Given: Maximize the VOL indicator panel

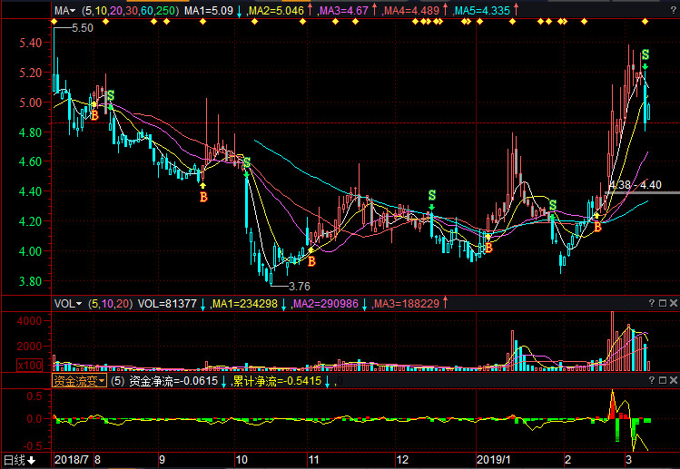Looking at the screenshot, I should click(x=662, y=303).
